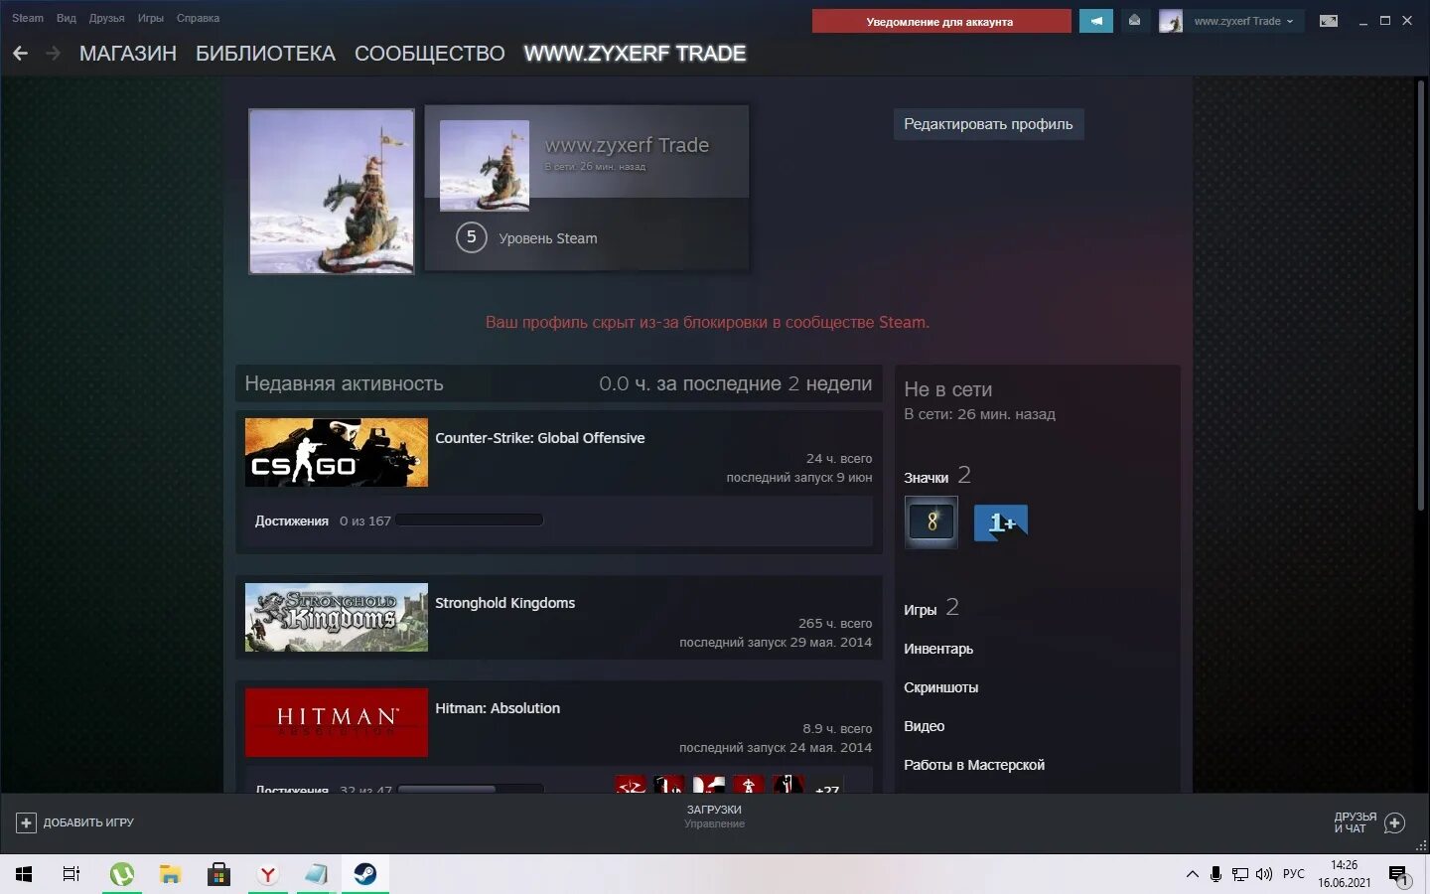Click the CS:GO achievements progress bar
Viewport: 1430px width, 894px height.
(470, 520)
